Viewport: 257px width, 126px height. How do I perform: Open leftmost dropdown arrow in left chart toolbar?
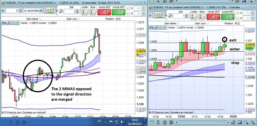3,11
